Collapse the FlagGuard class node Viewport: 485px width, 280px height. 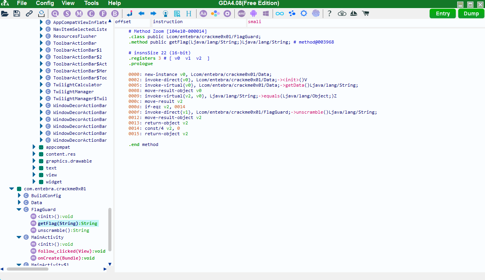point(19,210)
